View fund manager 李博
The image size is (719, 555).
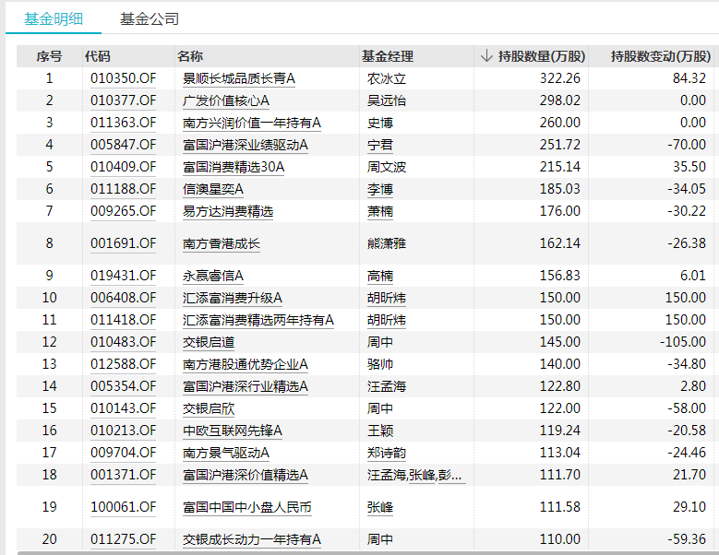coord(379,189)
